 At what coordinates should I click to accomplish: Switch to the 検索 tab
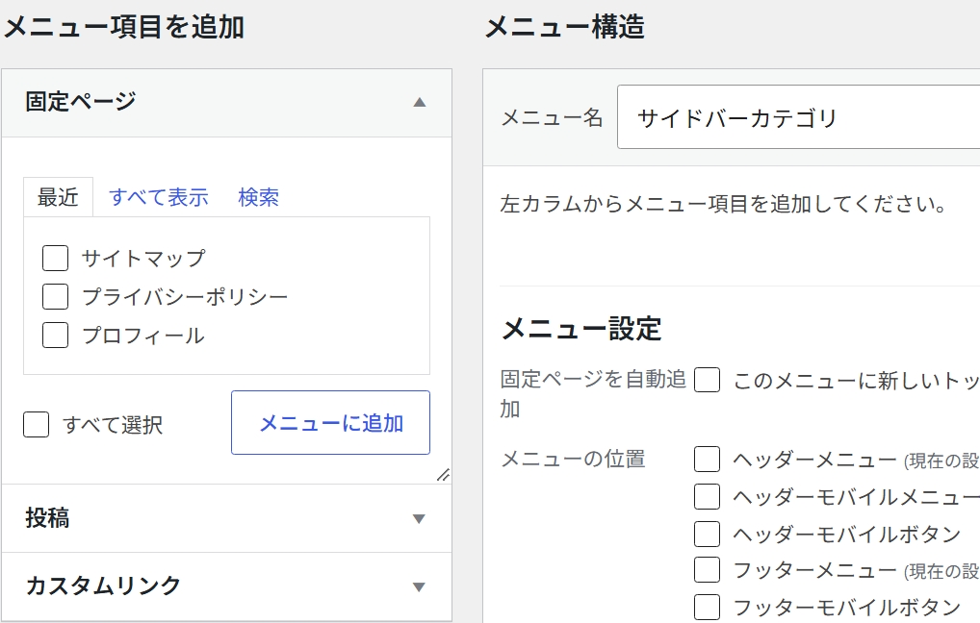pos(259,197)
